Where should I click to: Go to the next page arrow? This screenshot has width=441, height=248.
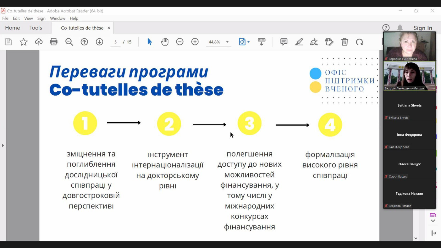coord(100,42)
